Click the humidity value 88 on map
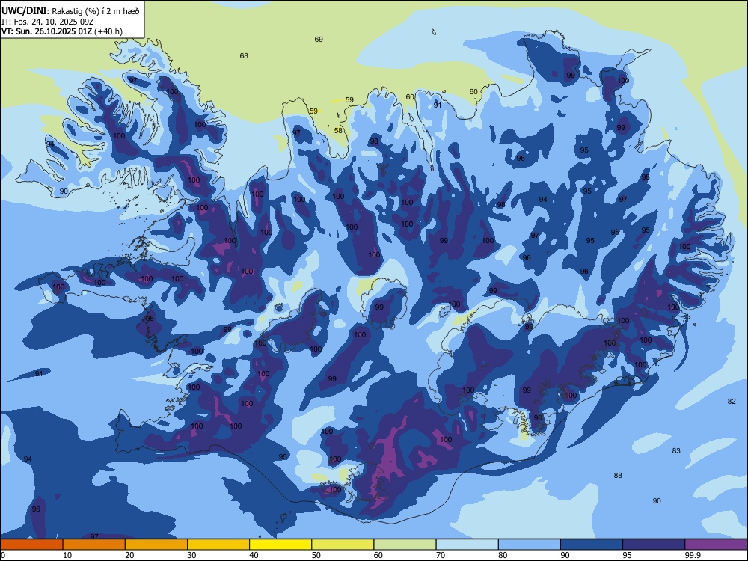Image resolution: width=748 pixels, height=561 pixels. tap(618, 476)
